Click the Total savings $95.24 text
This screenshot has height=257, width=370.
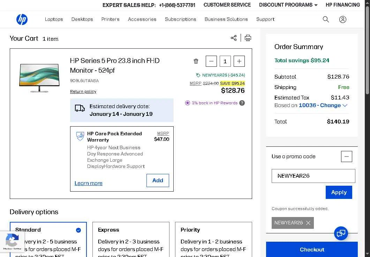[x=302, y=61]
